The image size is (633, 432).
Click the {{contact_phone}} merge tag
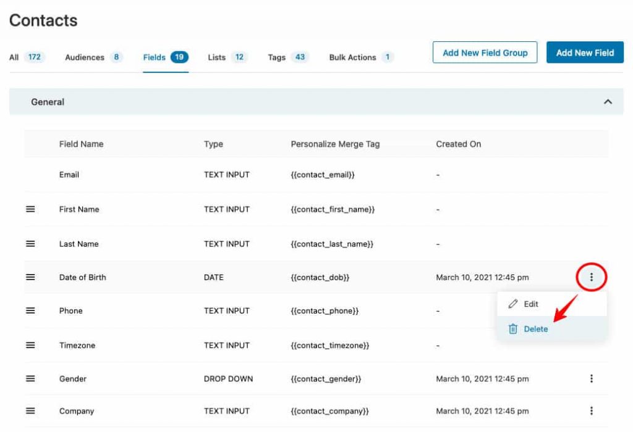coord(325,310)
